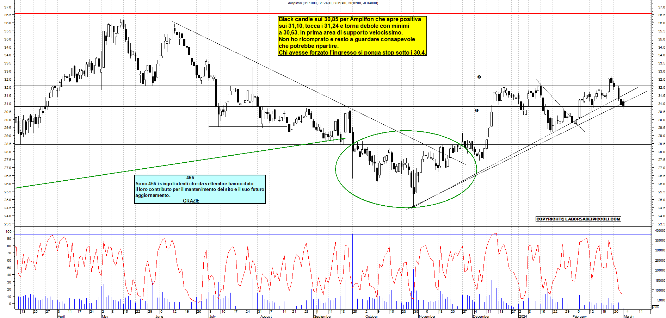Viewport: 666px width, 318px height.
Task: Select the long green ascending trendline
Action: tap(180, 163)
